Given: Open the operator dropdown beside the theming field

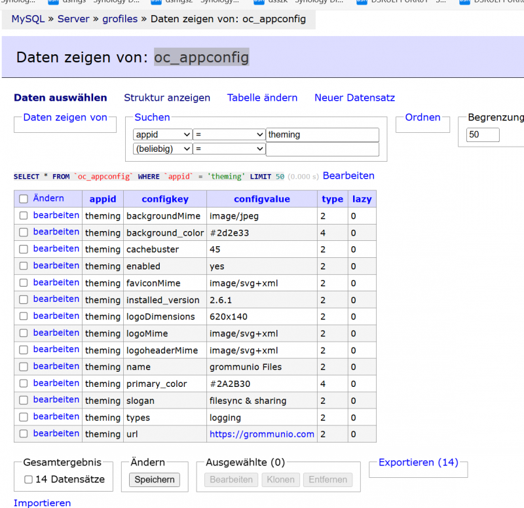Looking at the screenshot, I should 229,135.
